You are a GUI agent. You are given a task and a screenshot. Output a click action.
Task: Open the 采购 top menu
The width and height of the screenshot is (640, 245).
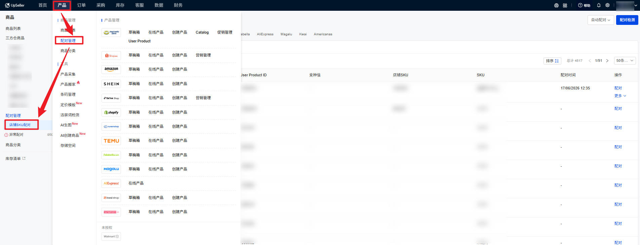click(x=101, y=5)
